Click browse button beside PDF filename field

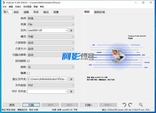(x=71, y=91)
